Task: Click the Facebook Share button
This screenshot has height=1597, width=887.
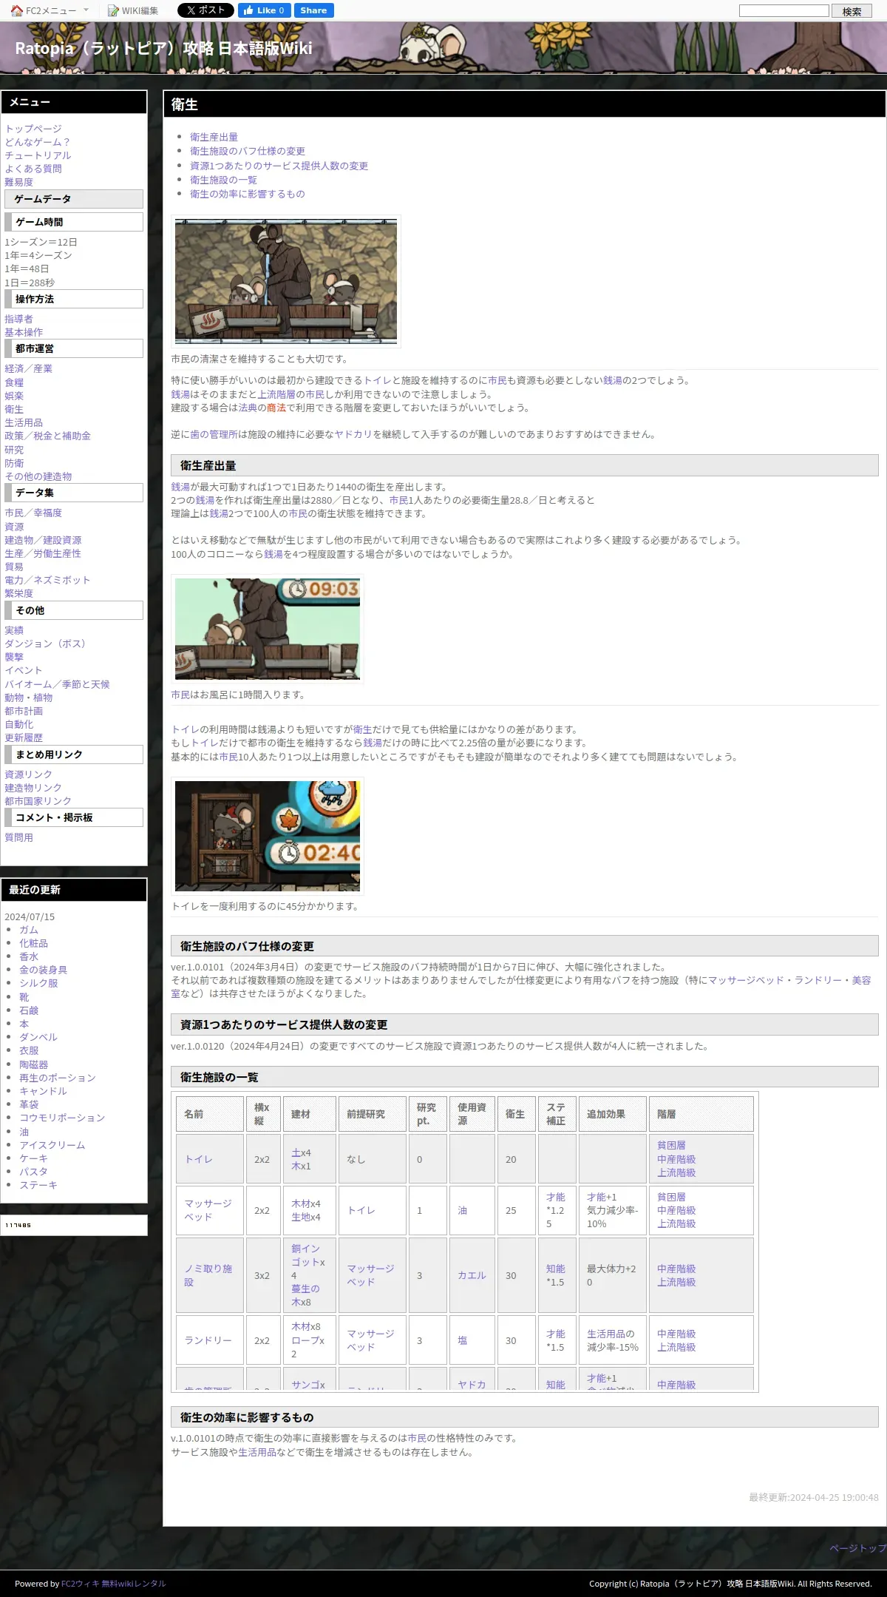Action: pos(313,10)
